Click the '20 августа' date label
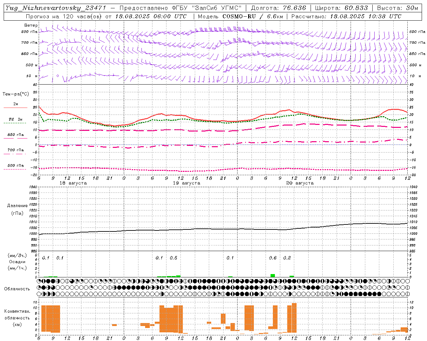The image size is (427, 341). pyautogui.click(x=300, y=183)
